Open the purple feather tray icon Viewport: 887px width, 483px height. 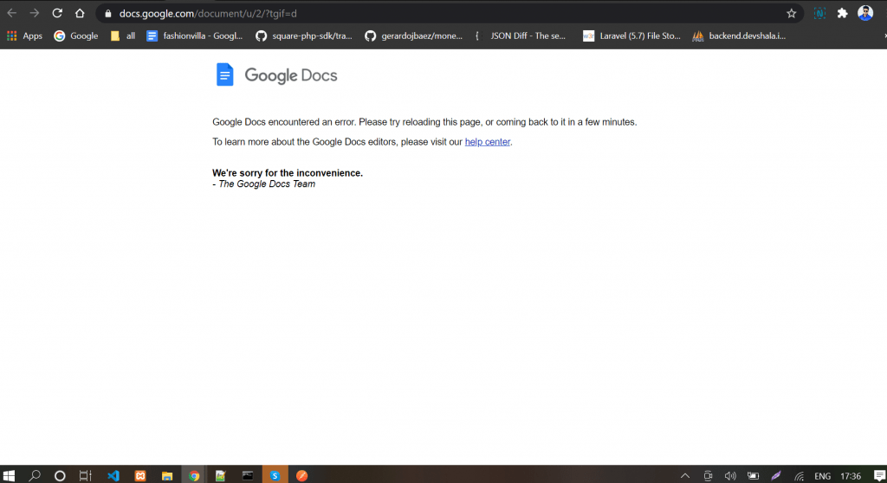[775, 476]
